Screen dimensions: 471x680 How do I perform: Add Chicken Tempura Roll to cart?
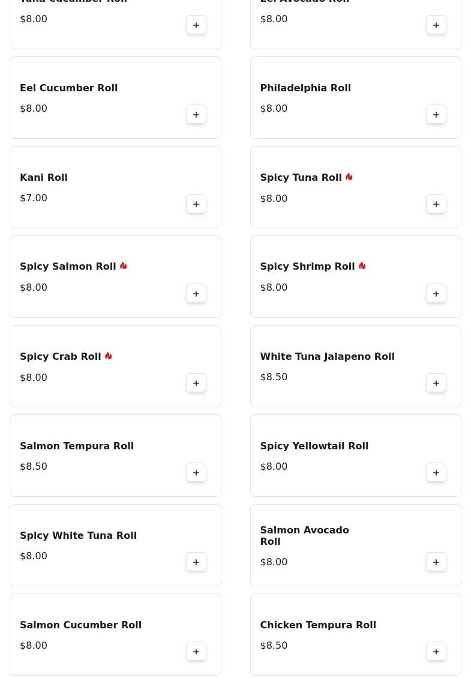click(x=436, y=652)
